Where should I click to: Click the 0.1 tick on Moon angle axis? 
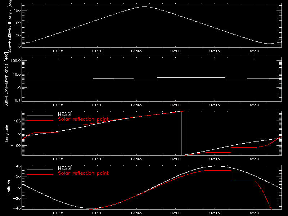click(x=18, y=100)
